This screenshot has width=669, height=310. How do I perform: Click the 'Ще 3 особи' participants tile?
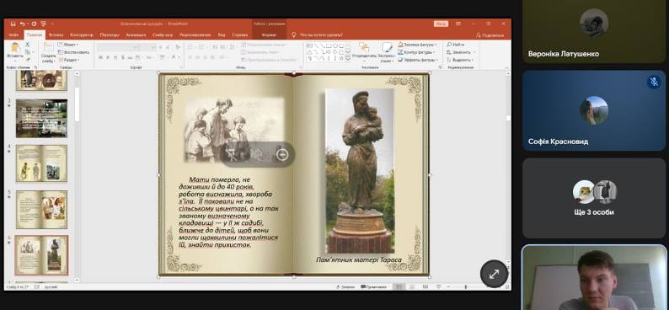coord(594,198)
